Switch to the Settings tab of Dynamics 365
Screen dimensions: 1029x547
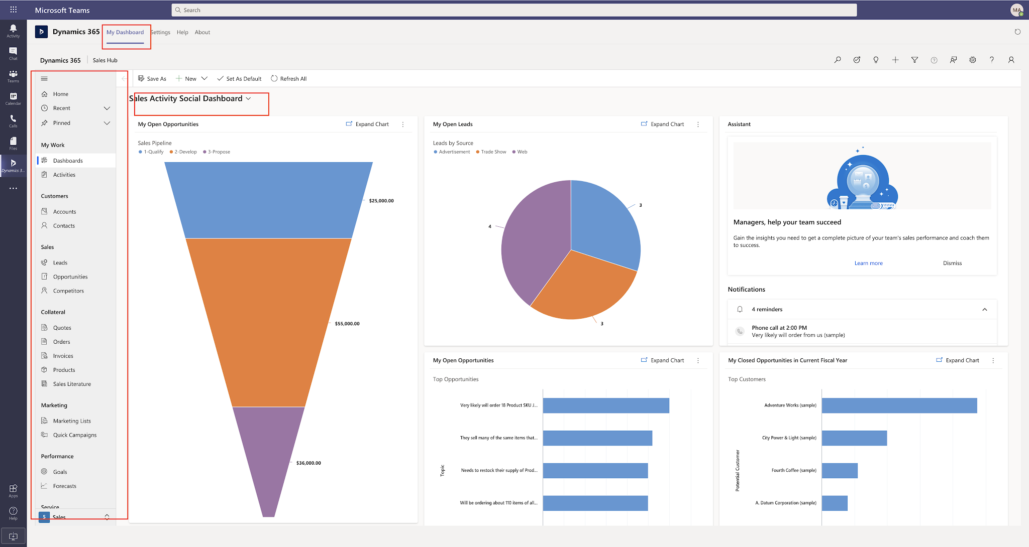160,32
